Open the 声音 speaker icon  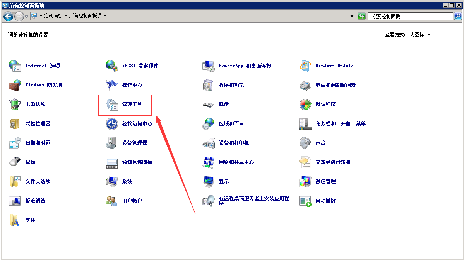305,143
